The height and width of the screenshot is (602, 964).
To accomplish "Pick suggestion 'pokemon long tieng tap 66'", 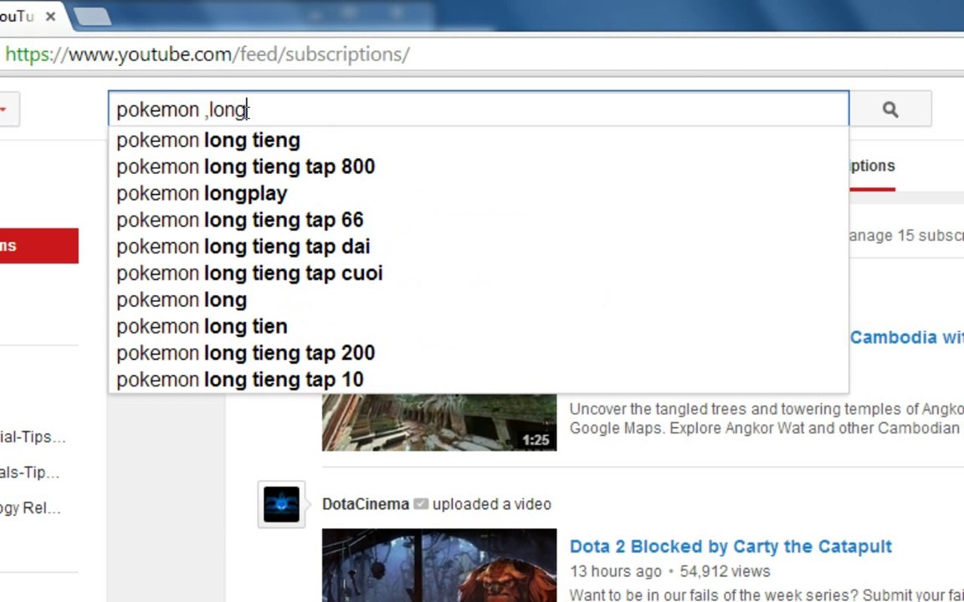I will (479, 220).
